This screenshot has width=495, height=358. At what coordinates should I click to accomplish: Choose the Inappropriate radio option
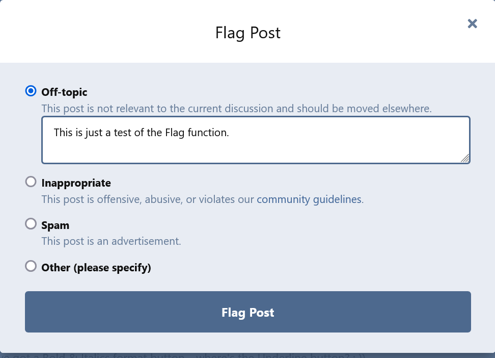pyautogui.click(x=31, y=182)
